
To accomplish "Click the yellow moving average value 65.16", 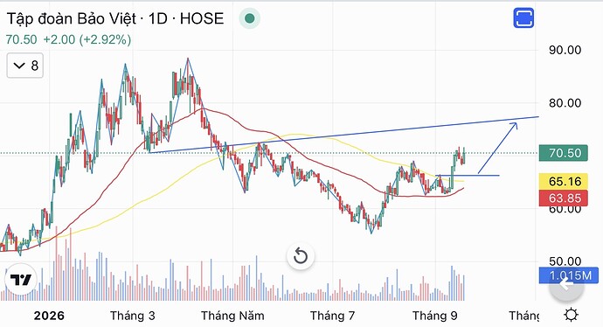I will (x=564, y=181).
